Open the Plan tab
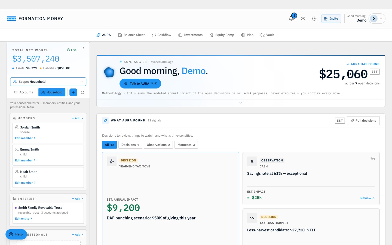392x245 pixels. tap(247, 35)
